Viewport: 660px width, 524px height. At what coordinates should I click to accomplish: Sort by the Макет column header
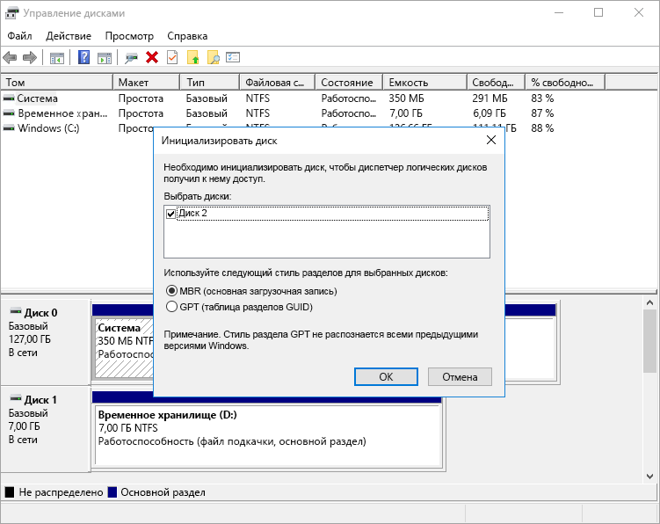point(147,82)
